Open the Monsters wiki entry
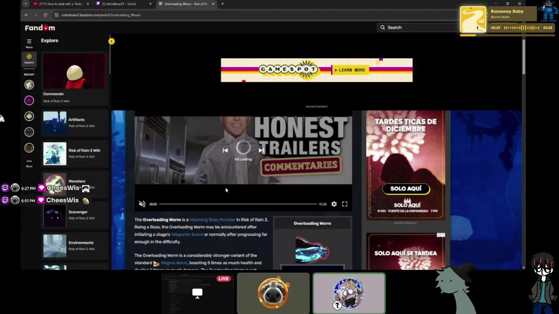559x314 pixels. click(75, 184)
